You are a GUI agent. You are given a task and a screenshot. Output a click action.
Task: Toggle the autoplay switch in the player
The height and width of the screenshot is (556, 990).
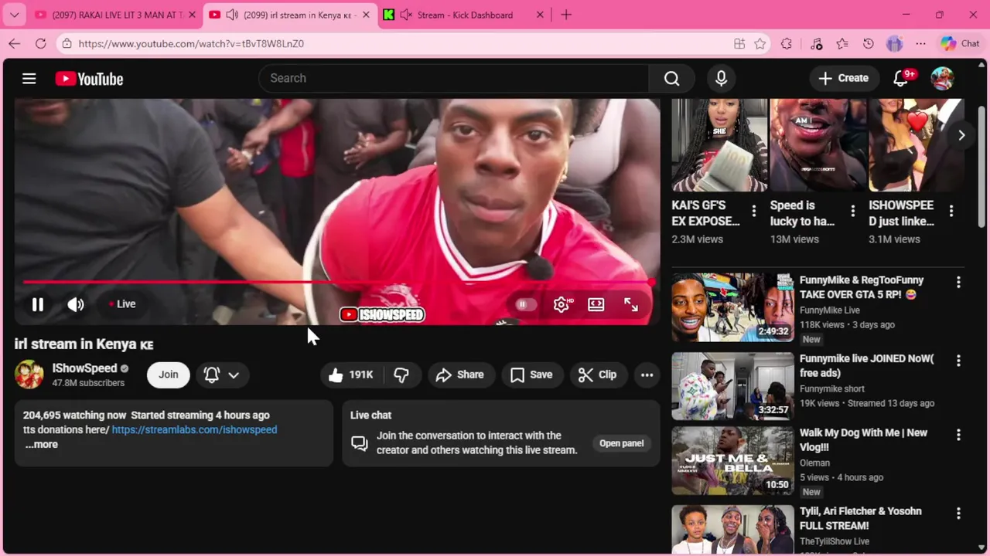click(x=525, y=304)
